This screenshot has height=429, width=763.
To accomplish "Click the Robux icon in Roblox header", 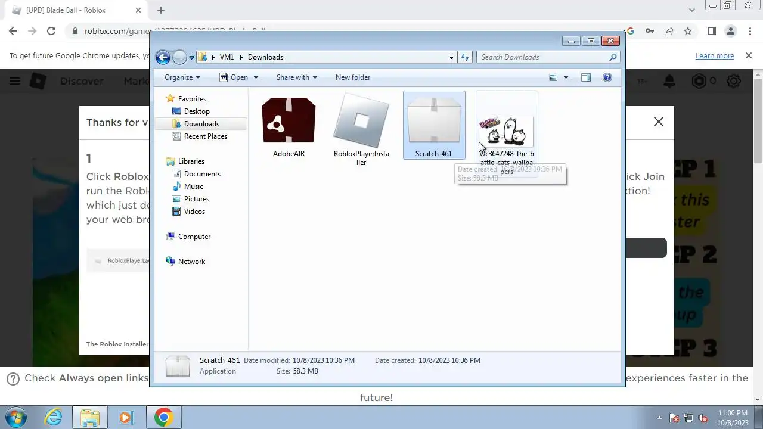I will point(699,81).
